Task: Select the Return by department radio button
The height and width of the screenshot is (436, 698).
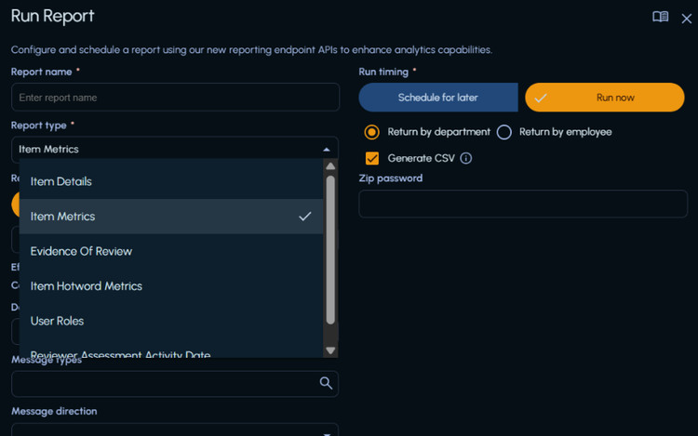Action: click(x=371, y=132)
